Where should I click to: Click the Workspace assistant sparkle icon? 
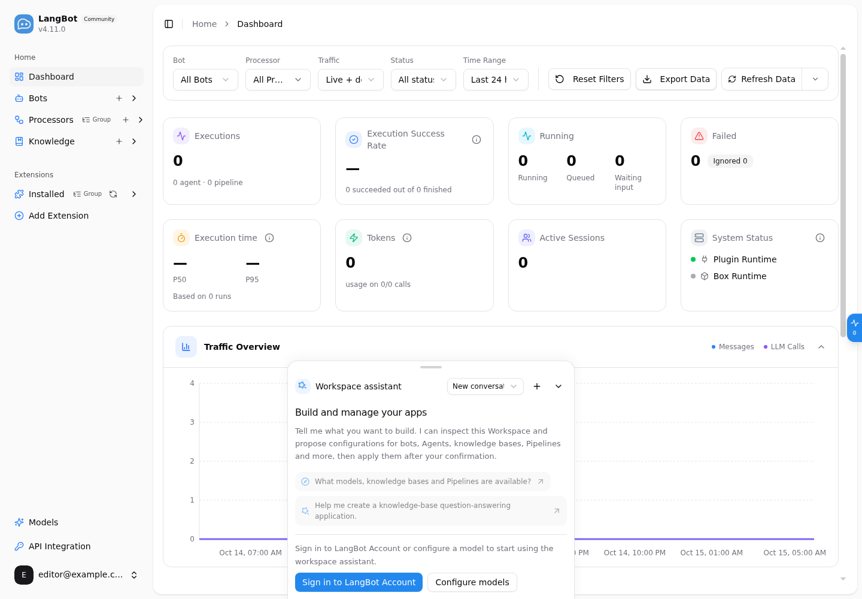click(303, 386)
